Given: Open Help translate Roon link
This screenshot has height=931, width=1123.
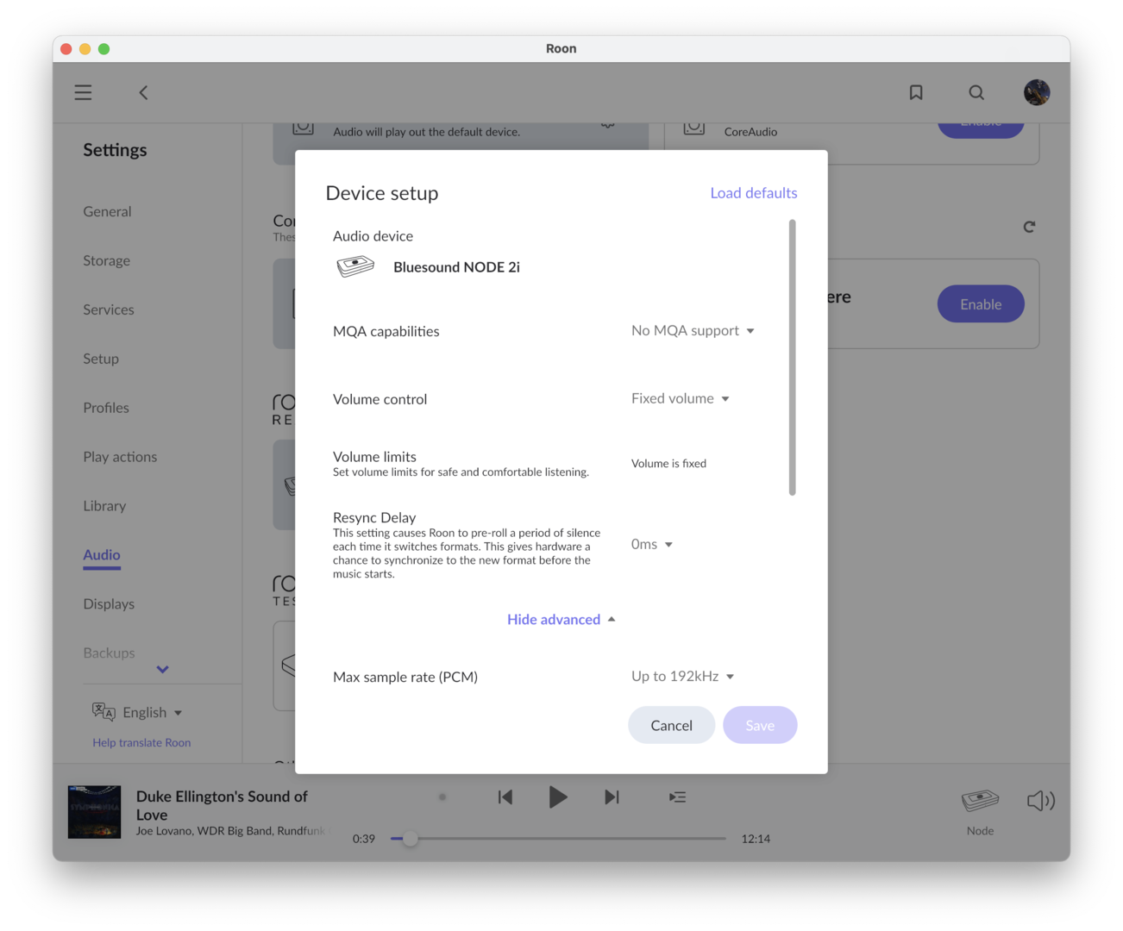Looking at the screenshot, I should 141,743.
